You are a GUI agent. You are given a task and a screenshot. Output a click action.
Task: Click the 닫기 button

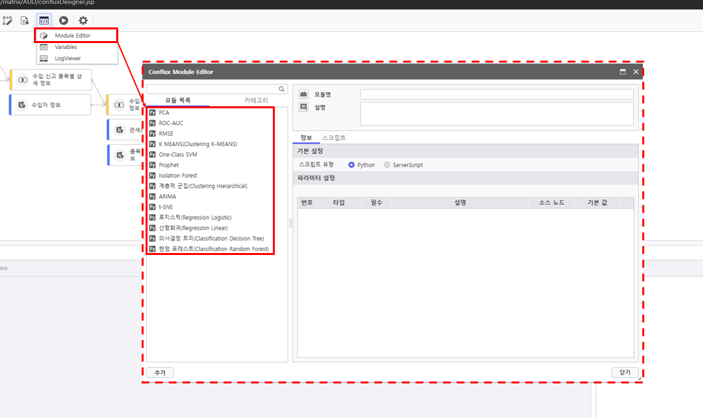tap(625, 372)
